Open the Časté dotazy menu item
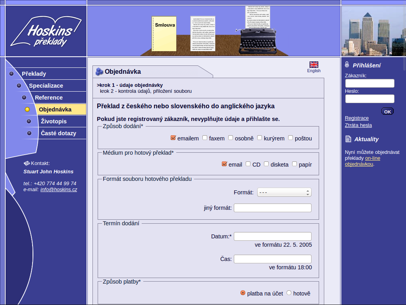Image resolution: width=406 pixels, height=305 pixels. [58, 133]
